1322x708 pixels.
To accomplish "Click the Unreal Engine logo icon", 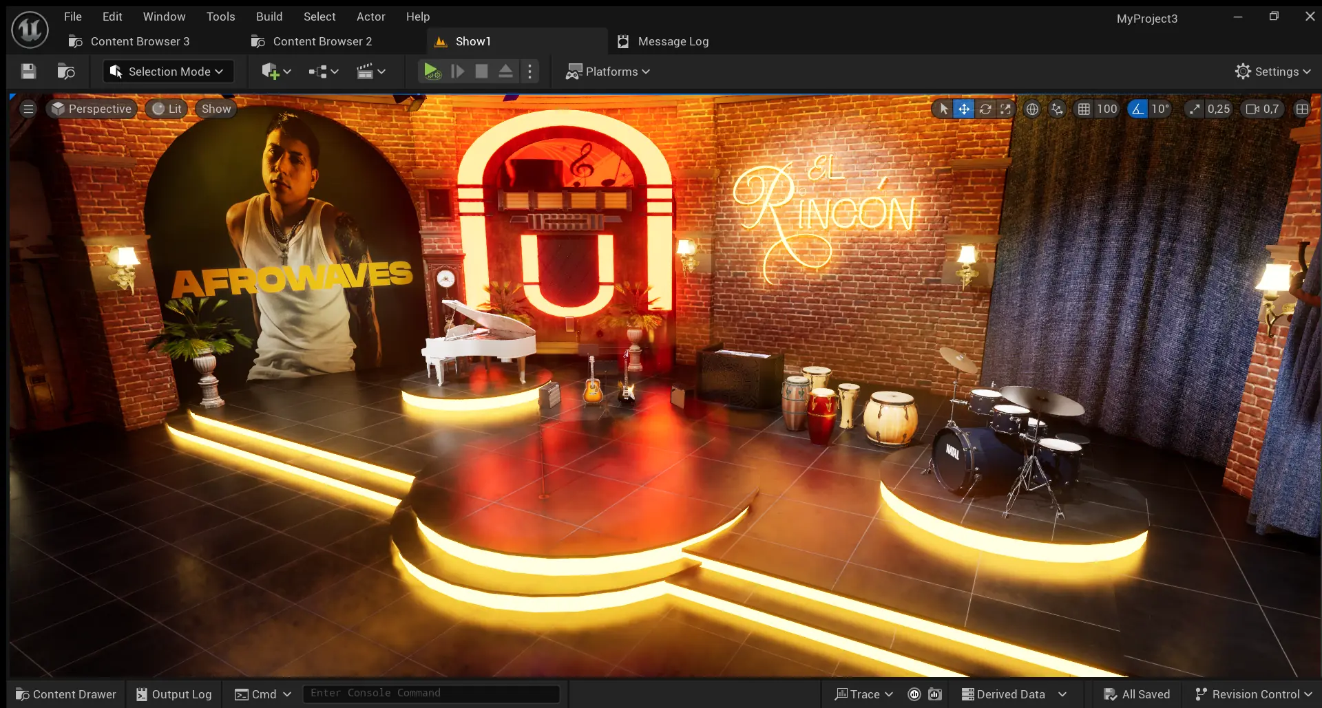I will 30,30.
